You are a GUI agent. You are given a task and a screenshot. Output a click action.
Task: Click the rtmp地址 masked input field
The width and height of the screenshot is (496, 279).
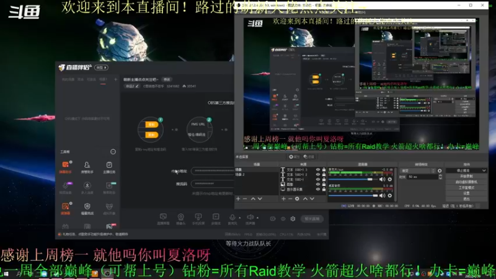[213, 171]
